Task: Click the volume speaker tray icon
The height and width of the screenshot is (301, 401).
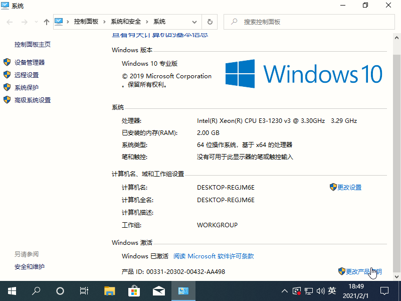Action: 320,291
